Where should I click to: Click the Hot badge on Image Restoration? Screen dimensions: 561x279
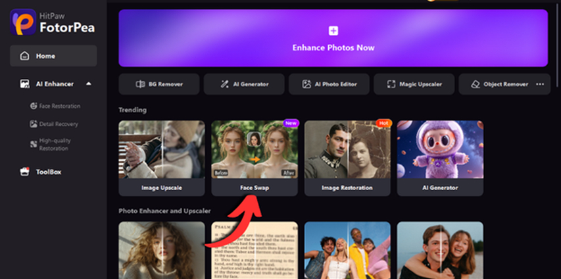click(384, 123)
